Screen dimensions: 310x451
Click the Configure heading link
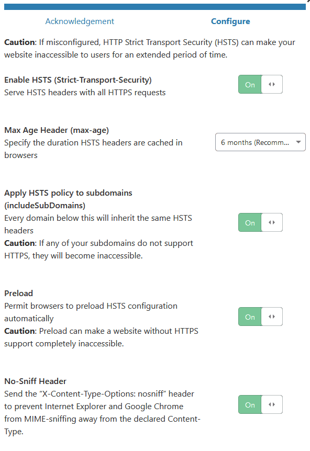[x=230, y=21]
